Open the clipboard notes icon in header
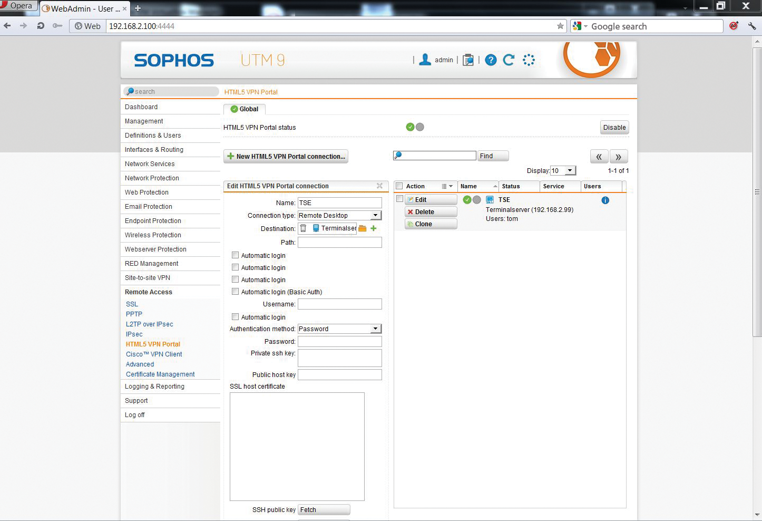Viewport: 762px width, 521px height. point(468,60)
